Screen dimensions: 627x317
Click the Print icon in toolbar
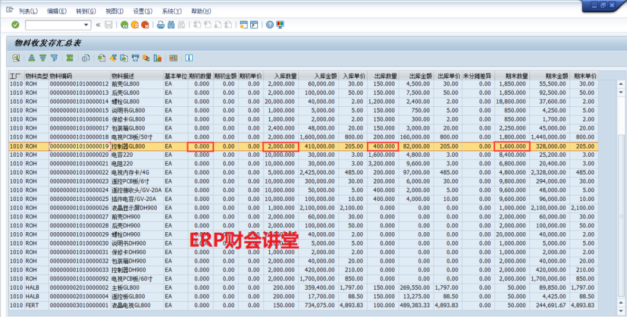pos(161,25)
